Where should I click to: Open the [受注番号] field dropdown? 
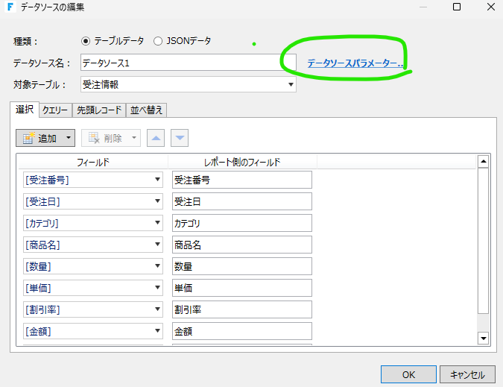pos(157,180)
